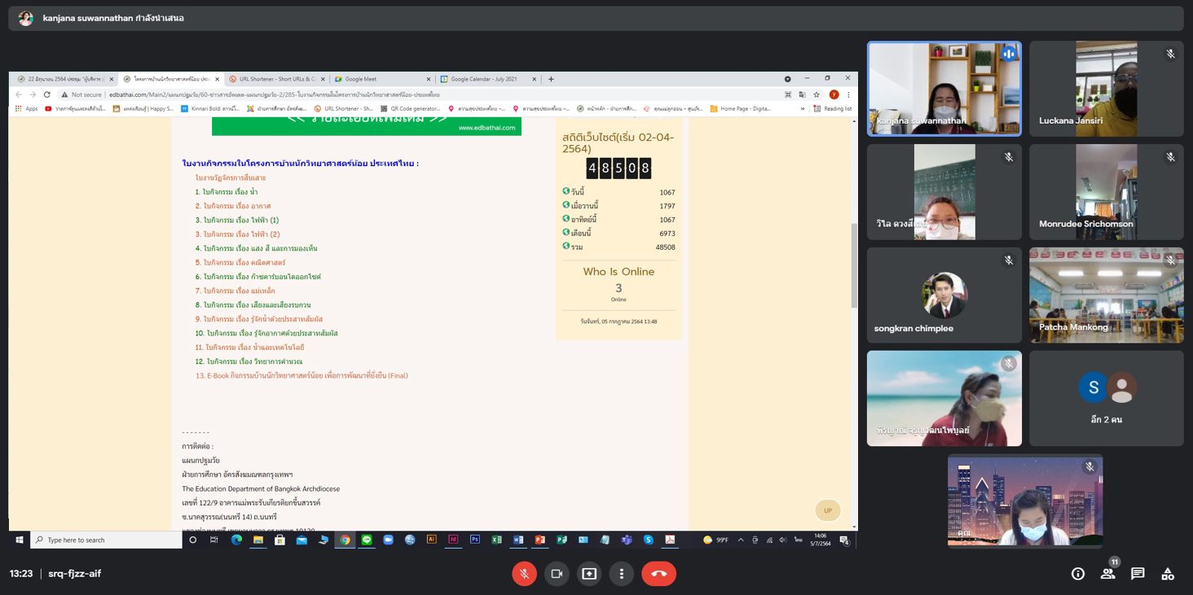The height and width of the screenshot is (595, 1193).
Task: Open the Chrome three-dot menu
Action: [848, 94]
